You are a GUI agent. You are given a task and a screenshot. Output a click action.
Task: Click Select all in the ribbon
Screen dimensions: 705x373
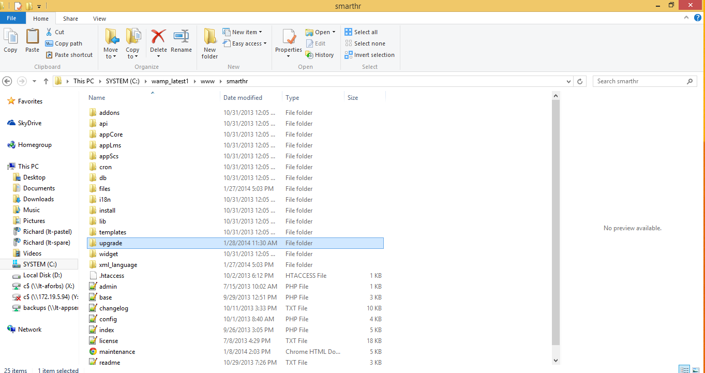(x=361, y=32)
